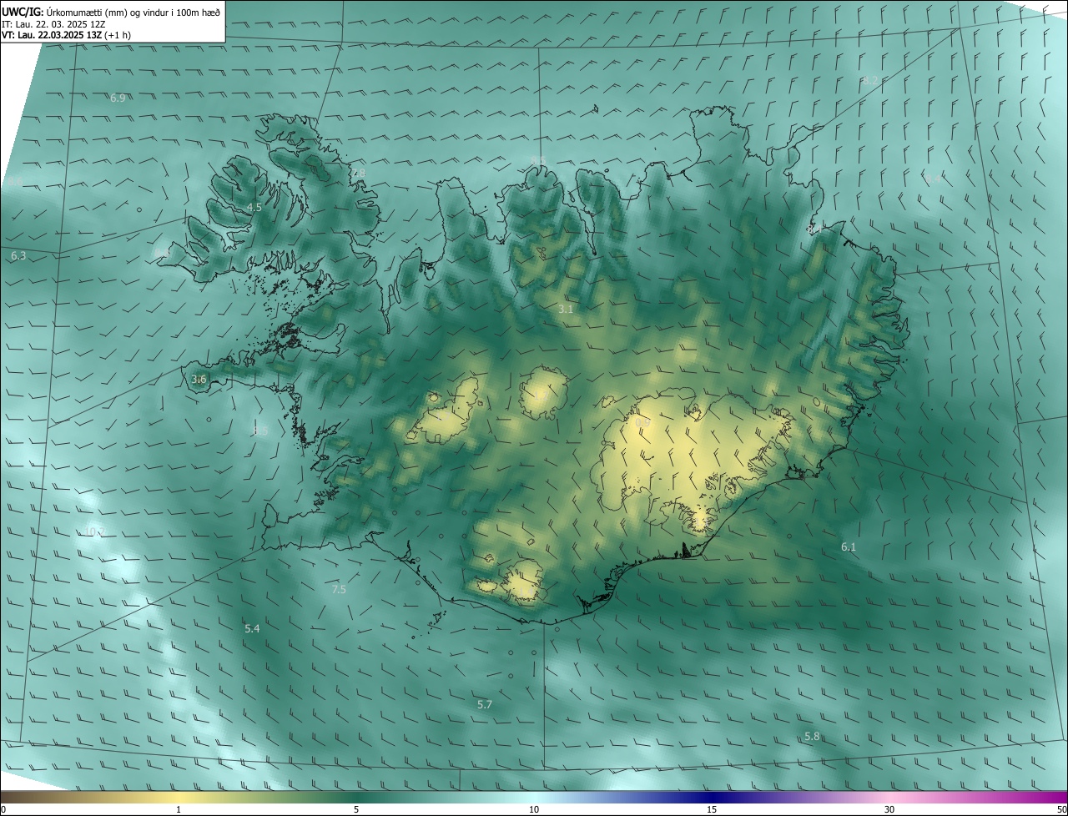Screen dimensions: 1068x816
Task: Click the 4.5 value over the Westfjords
Action: [254, 207]
